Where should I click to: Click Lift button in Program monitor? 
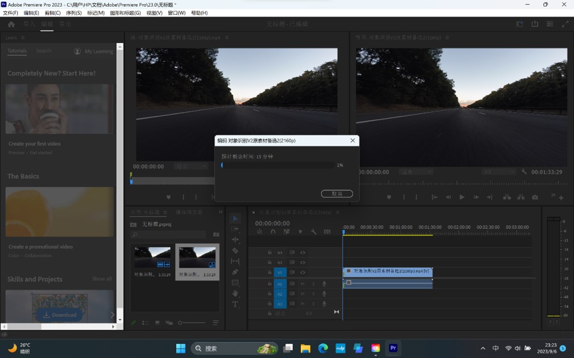tap(507, 197)
